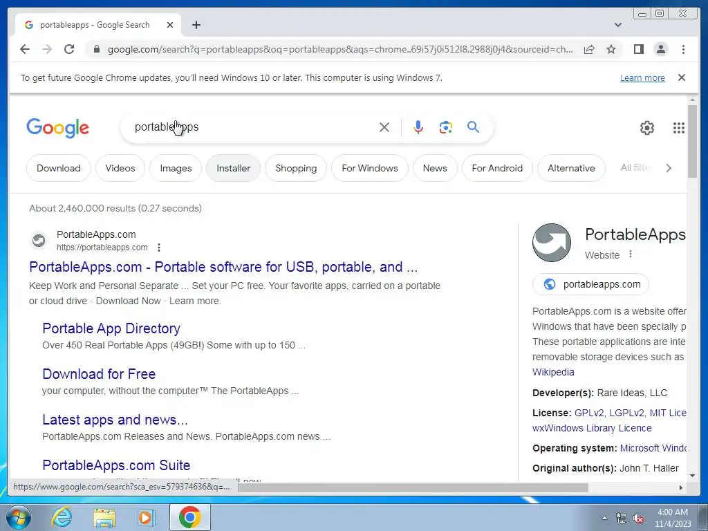The height and width of the screenshot is (531, 708).
Task: Open the PortableApps.com Suite sitelink
Action: (x=116, y=465)
